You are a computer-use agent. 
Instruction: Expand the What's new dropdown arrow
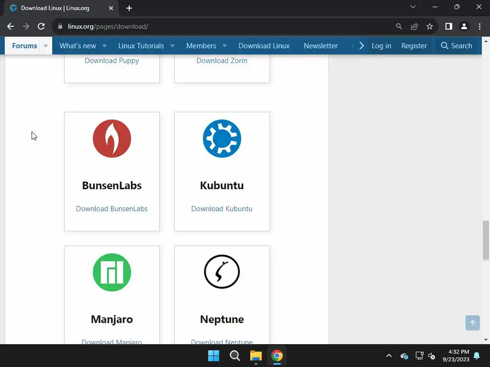click(x=104, y=46)
